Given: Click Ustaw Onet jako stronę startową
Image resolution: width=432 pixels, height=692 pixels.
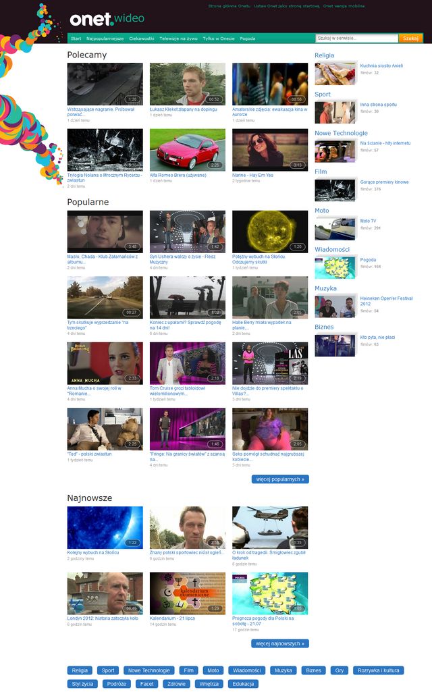Looking at the screenshot, I should pyautogui.click(x=287, y=6).
